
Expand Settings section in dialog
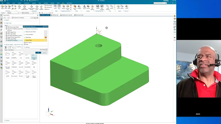[27, 47]
